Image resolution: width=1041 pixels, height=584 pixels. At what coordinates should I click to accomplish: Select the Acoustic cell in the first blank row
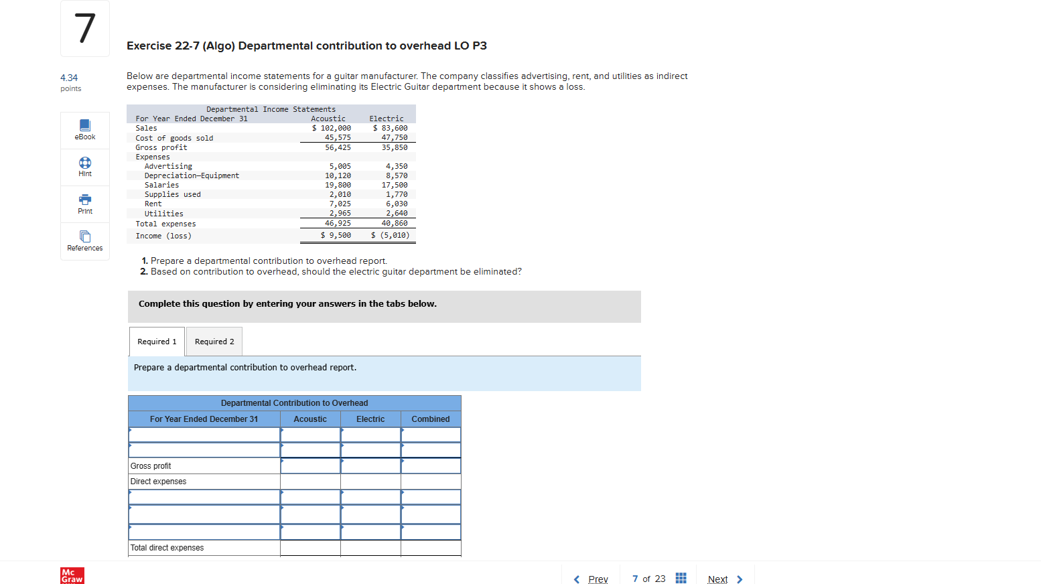pyautogui.click(x=311, y=435)
